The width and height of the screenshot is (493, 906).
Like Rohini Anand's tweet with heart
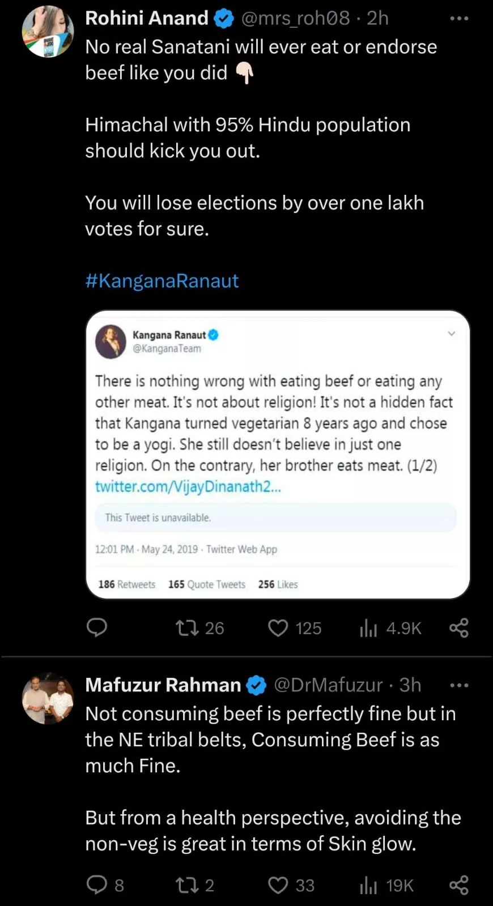pos(278,627)
